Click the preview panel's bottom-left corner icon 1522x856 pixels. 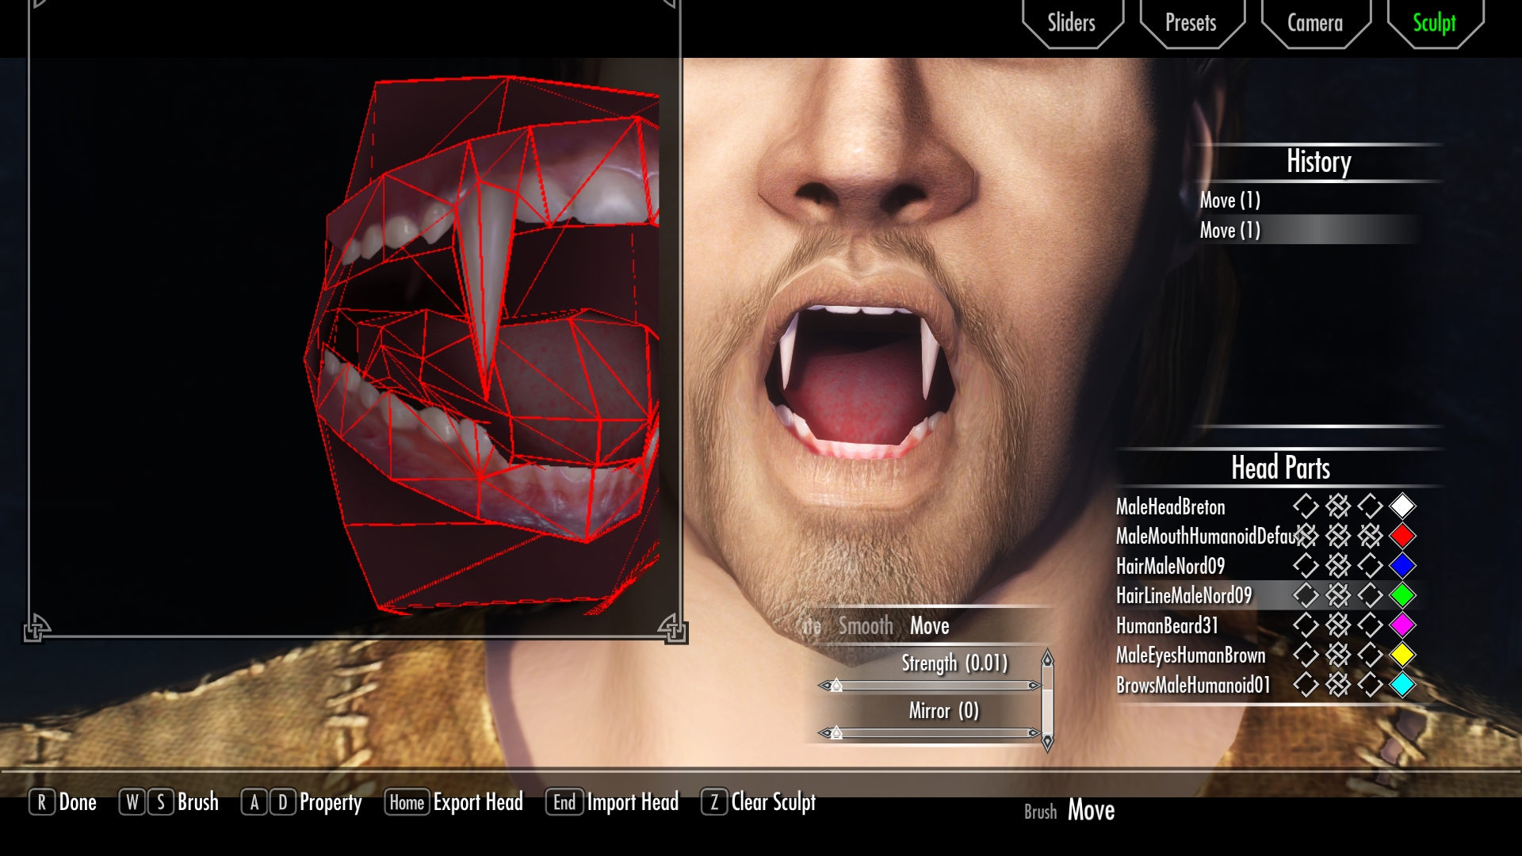tap(36, 628)
